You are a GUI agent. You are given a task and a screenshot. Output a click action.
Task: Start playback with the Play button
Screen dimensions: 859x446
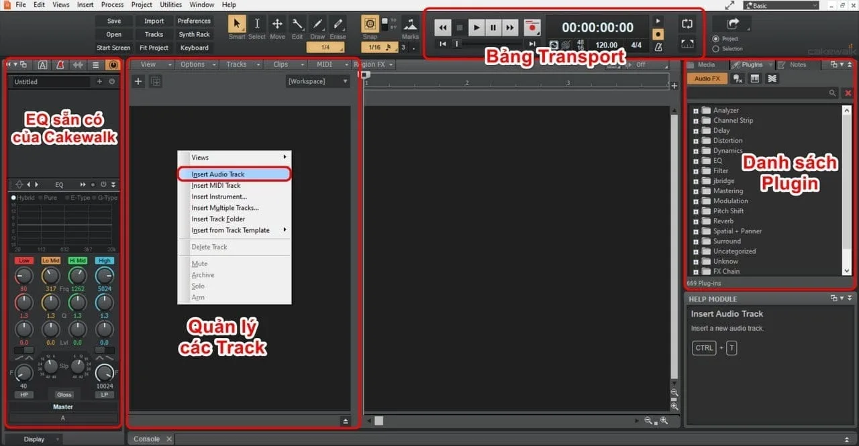click(x=476, y=27)
